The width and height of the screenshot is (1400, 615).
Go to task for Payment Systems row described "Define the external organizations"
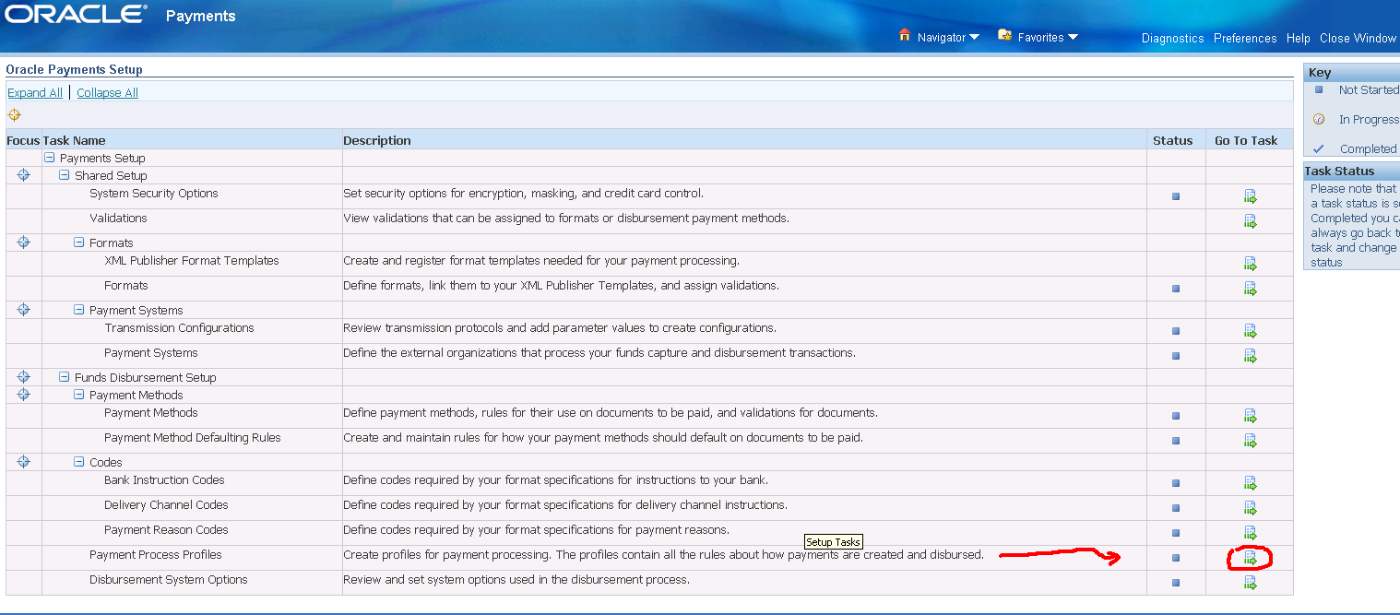click(1250, 355)
